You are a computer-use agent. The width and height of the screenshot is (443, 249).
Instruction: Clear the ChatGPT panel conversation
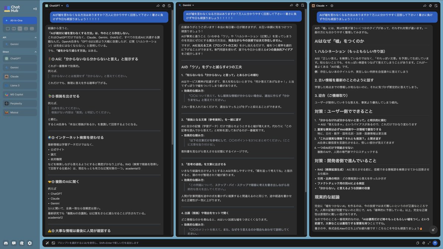point(164,6)
